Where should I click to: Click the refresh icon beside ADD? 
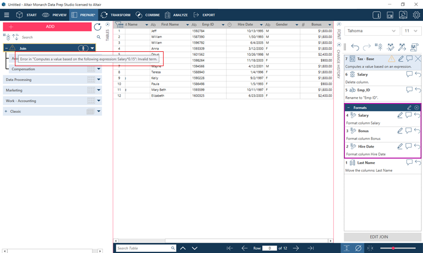coord(97,26)
